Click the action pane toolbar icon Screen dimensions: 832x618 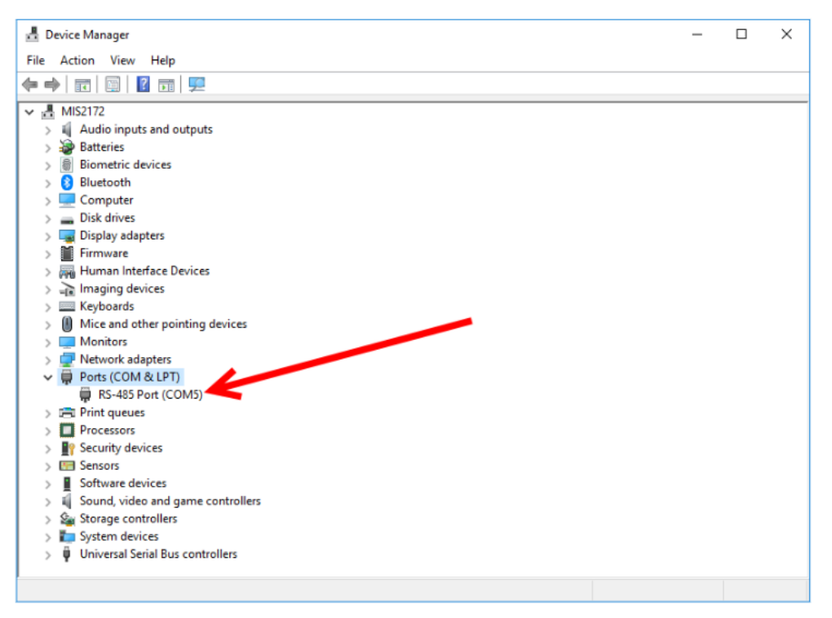tap(166, 84)
